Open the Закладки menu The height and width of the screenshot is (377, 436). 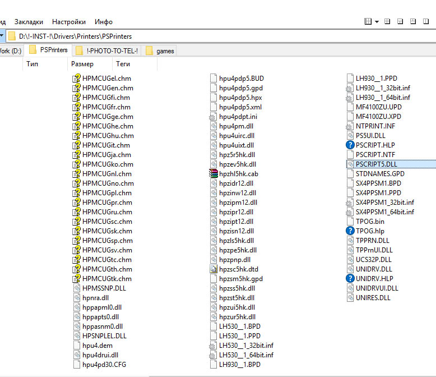click(29, 22)
